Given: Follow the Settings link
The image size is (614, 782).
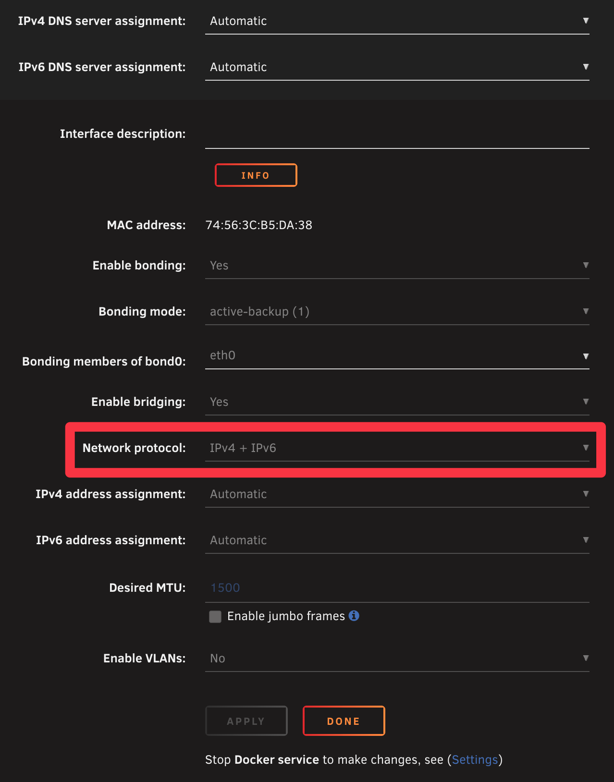Looking at the screenshot, I should tap(475, 760).
